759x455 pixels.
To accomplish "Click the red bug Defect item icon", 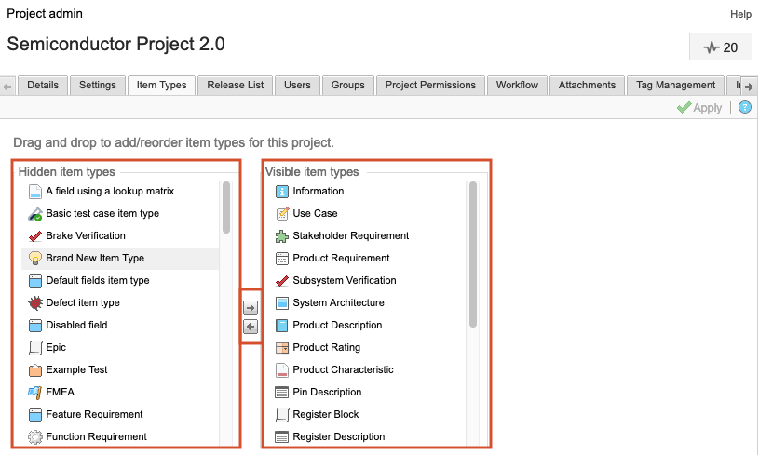I will point(35,302).
